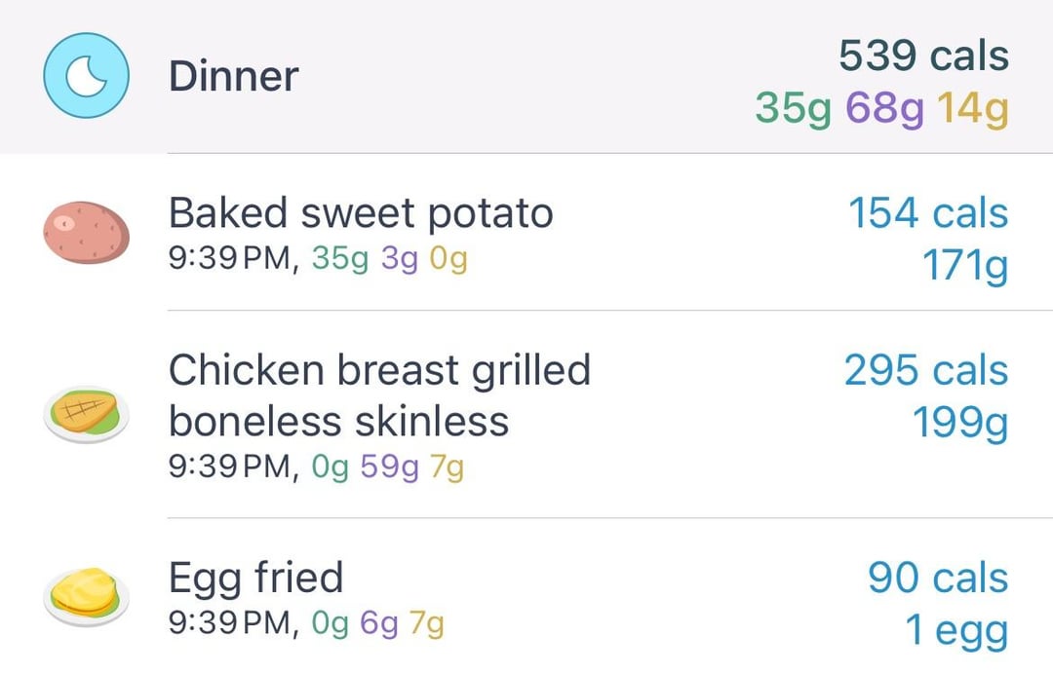The height and width of the screenshot is (673, 1053).
Task: Edit the 1 egg serving amount
Action: [957, 631]
